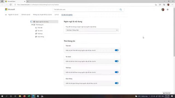
Task: Open Edge Collections icon
Action: [x=164, y=5]
